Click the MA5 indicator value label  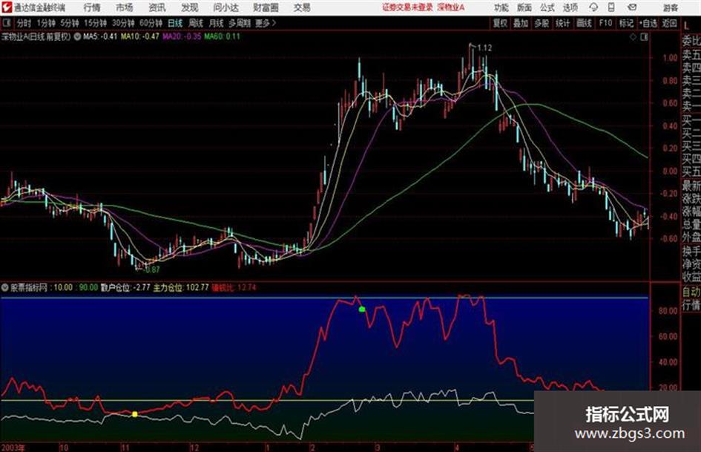[x=100, y=36]
